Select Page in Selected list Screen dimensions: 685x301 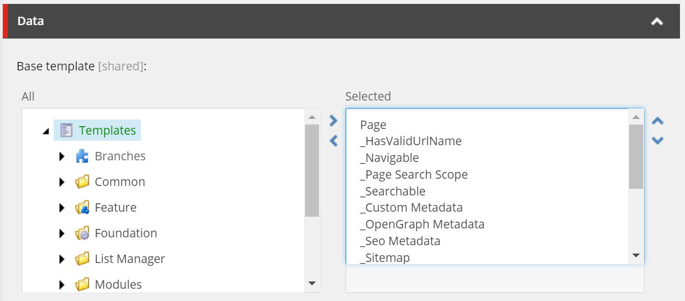tap(373, 125)
